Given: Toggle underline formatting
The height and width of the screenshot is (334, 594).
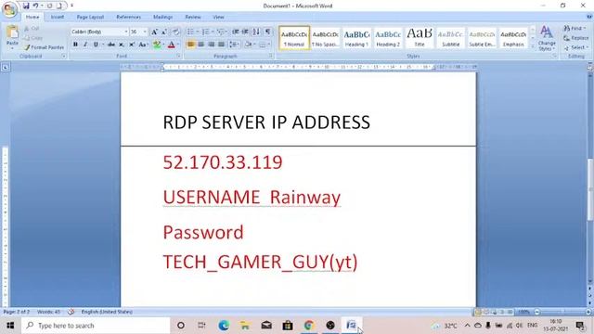Looking at the screenshot, I should point(96,45).
